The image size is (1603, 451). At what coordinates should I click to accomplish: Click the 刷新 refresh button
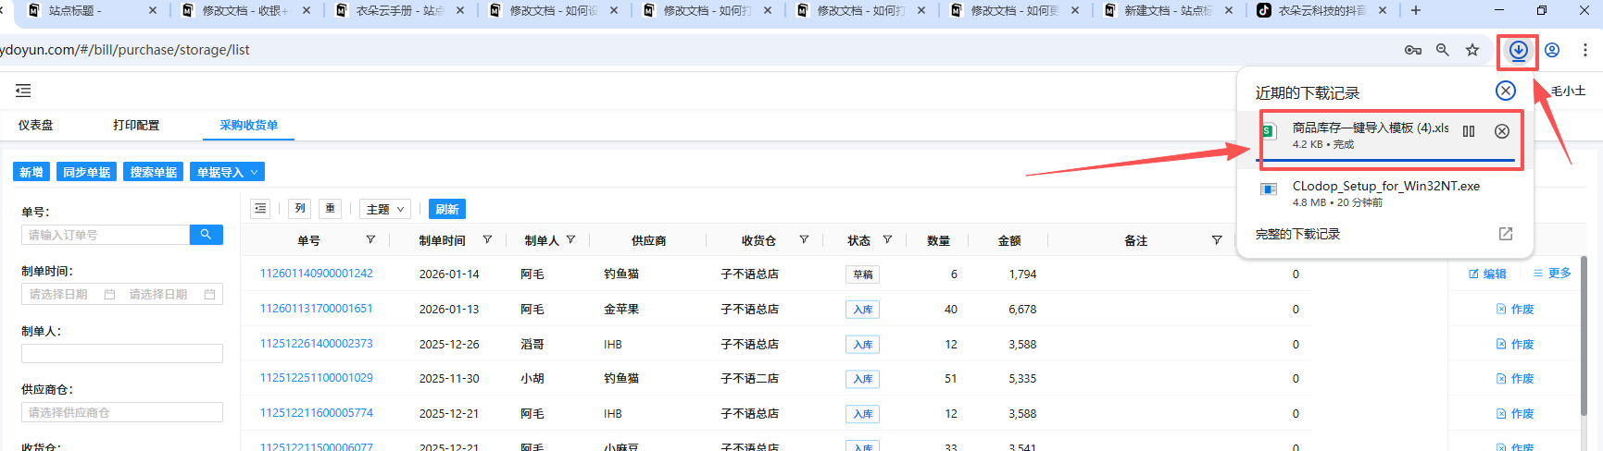(447, 209)
